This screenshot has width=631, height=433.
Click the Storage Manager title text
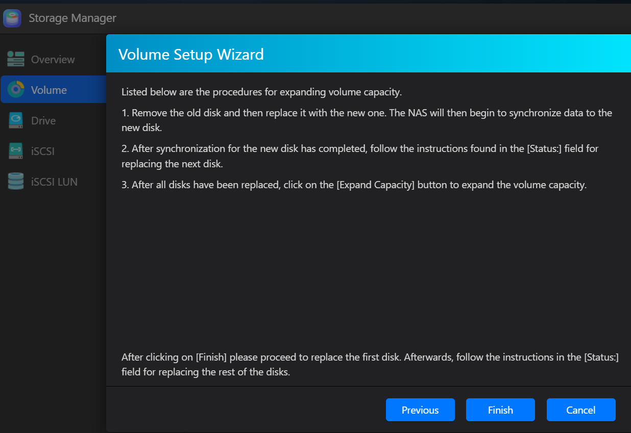tap(72, 18)
